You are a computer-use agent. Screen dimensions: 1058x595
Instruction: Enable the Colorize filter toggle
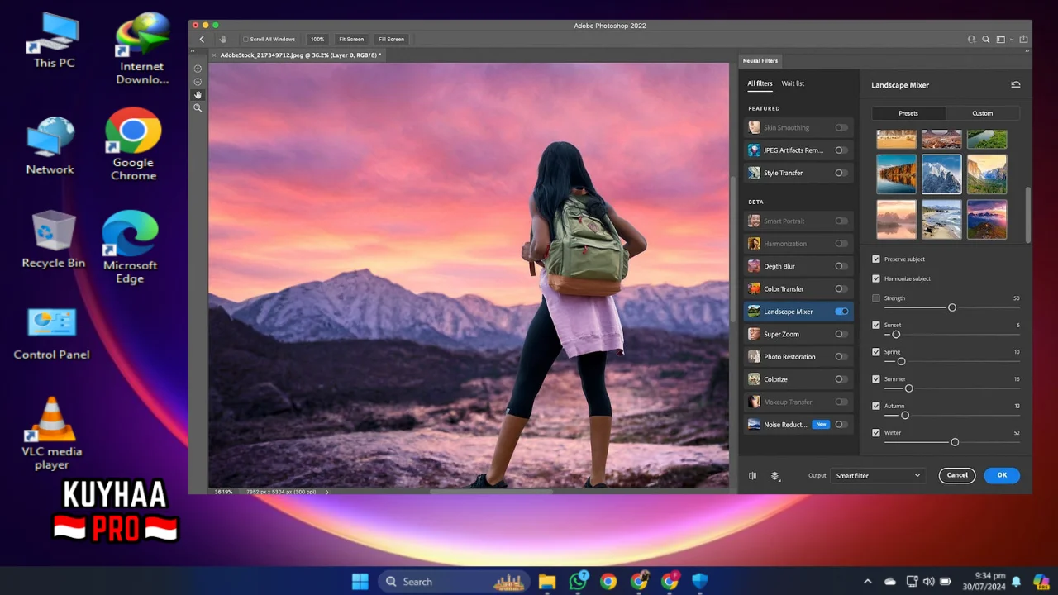point(841,379)
